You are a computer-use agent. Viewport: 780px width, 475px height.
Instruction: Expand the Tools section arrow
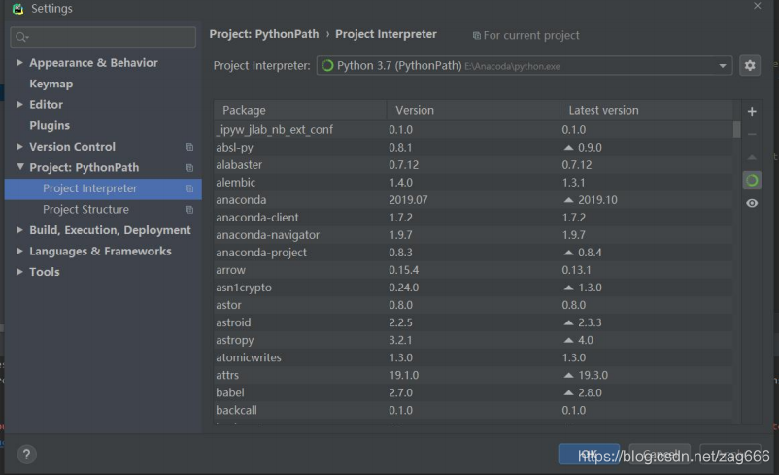(19, 272)
